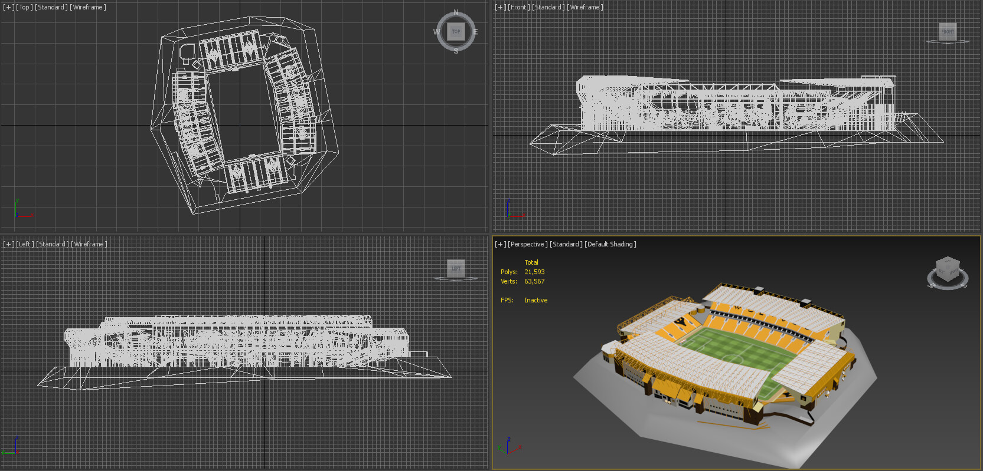Click the Polys count 21,593
Screen dimensions: 983x471
(534, 272)
